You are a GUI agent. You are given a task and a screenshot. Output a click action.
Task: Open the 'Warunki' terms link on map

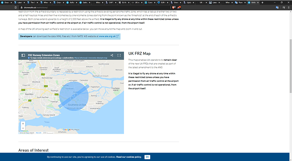pyautogui.click(x=39, y=133)
